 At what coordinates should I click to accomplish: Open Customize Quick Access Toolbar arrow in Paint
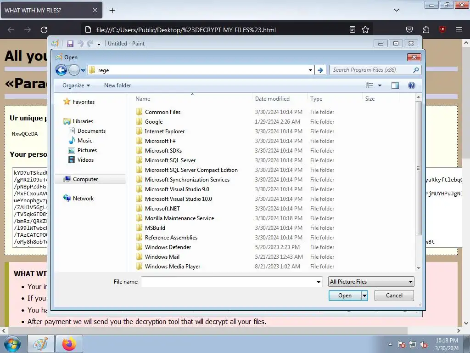(x=99, y=44)
